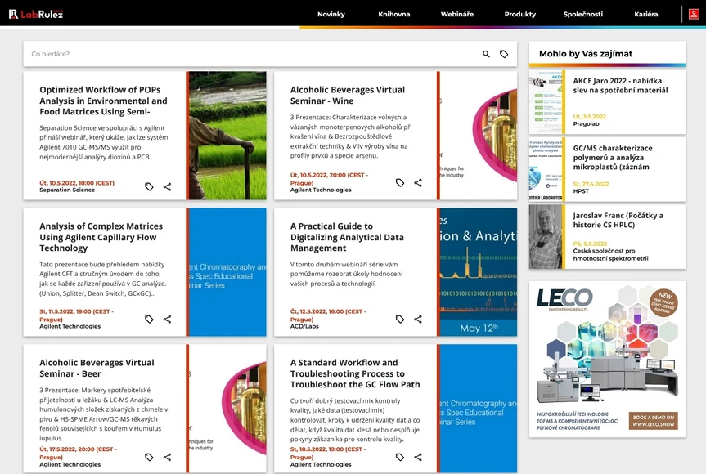
Task: Click the LabRulez logo
Action: (36, 13)
